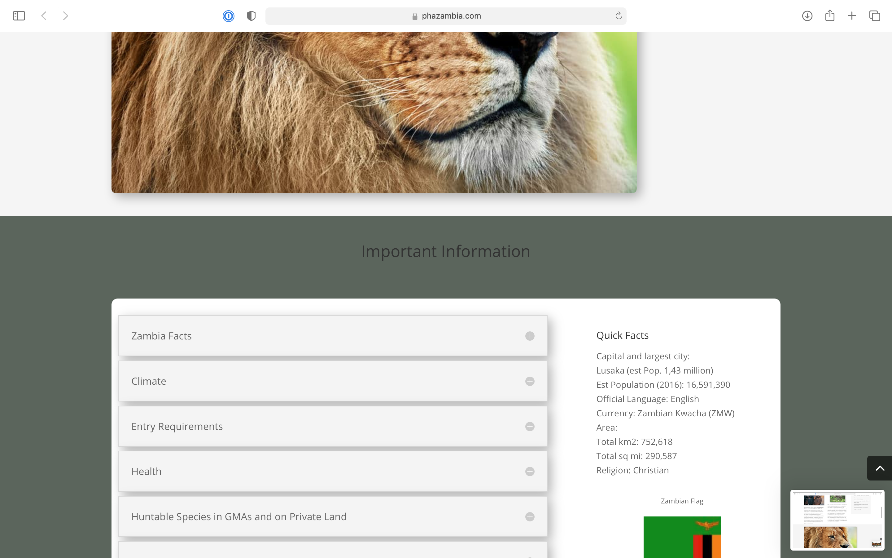Expand the Zambia Facts accordion

coord(333,336)
